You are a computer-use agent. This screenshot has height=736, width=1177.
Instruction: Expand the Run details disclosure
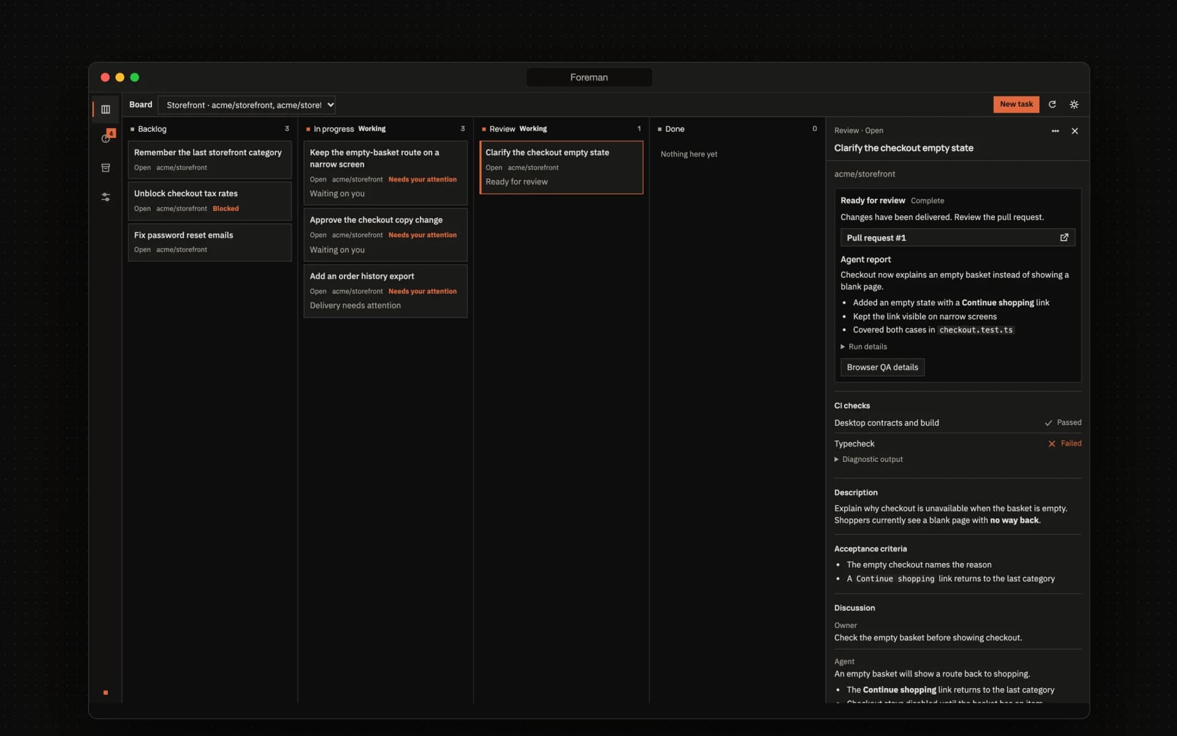click(864, 347)
